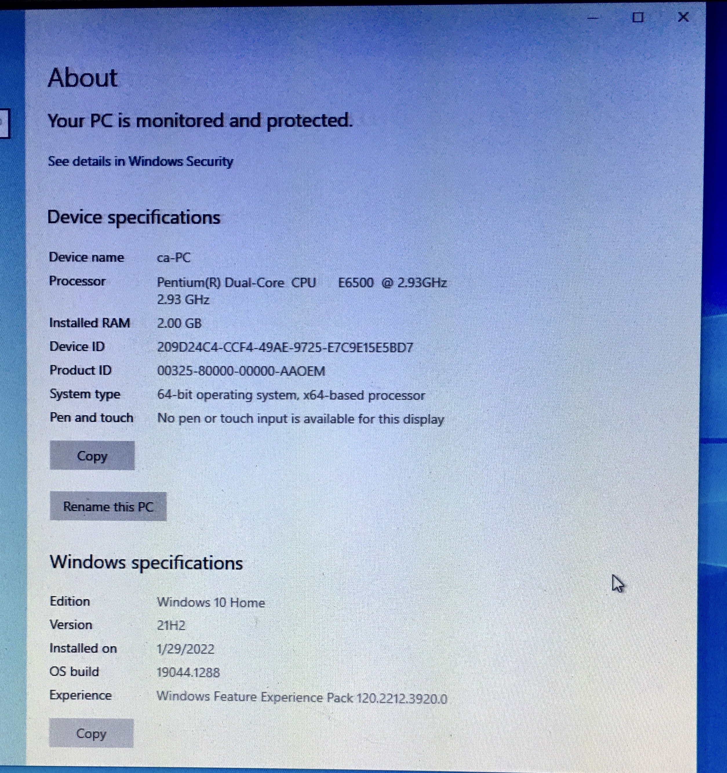Screen dimensions: 727x773
Task: Click the version value 21H2
Action: point(171,625)
